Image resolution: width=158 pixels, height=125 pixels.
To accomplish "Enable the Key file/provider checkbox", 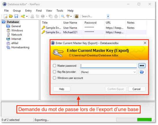I will click(55, 72).
